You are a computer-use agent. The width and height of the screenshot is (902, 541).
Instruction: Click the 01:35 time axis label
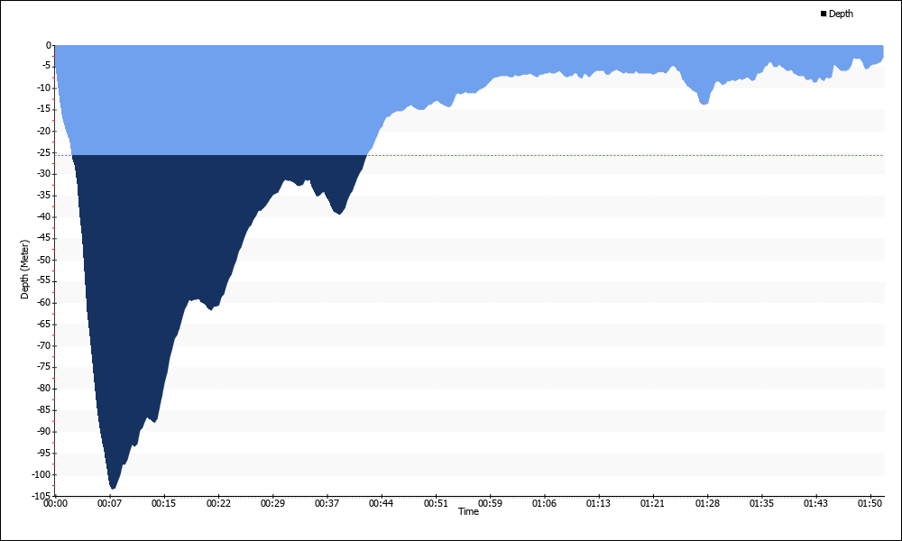761,504
